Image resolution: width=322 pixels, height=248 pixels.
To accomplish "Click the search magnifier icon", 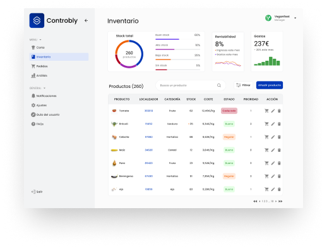I will point(219,85).
